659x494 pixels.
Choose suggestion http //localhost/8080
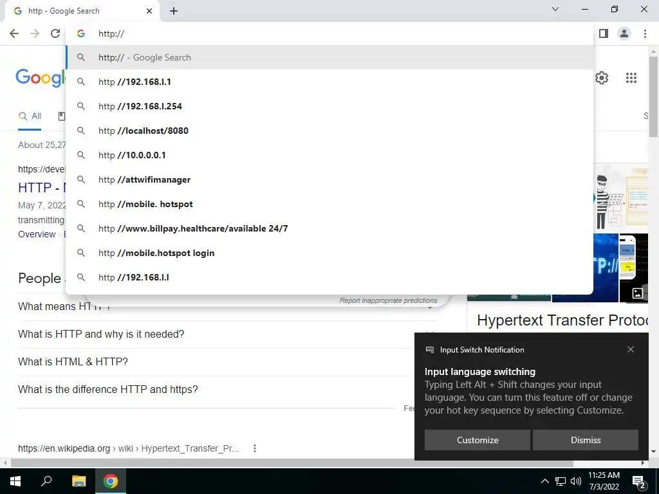pos(330,131)
